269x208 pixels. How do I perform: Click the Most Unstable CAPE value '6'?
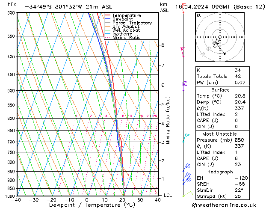click(x=236, y=158)
